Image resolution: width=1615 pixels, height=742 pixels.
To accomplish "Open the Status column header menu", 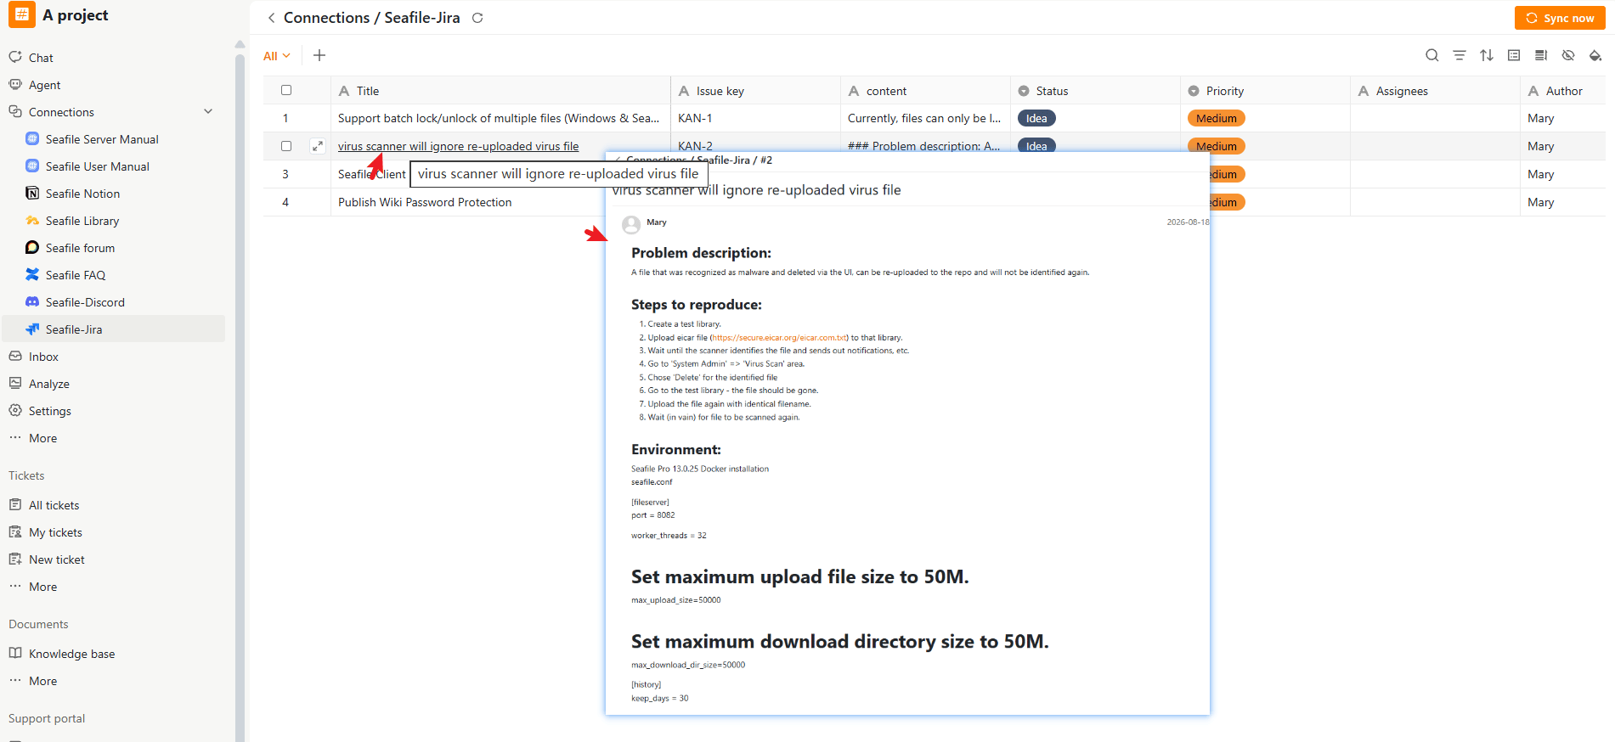I will (x=1095, y=91).
